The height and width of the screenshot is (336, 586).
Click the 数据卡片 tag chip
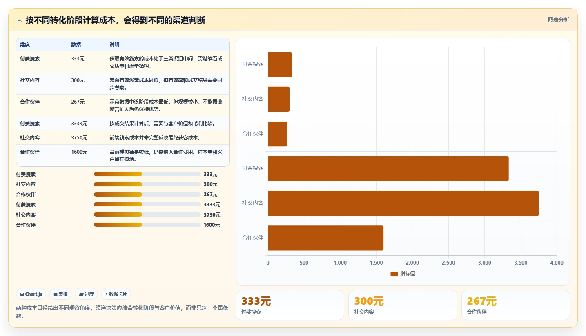pos(116,294)
